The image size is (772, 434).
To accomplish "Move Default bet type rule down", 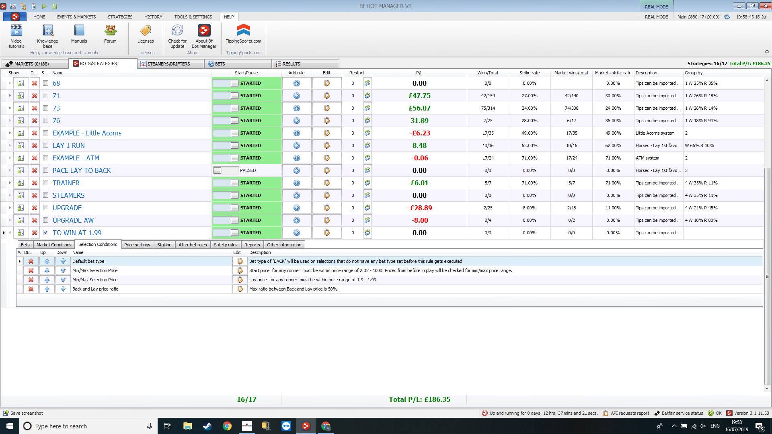I will tap(63, 261).
